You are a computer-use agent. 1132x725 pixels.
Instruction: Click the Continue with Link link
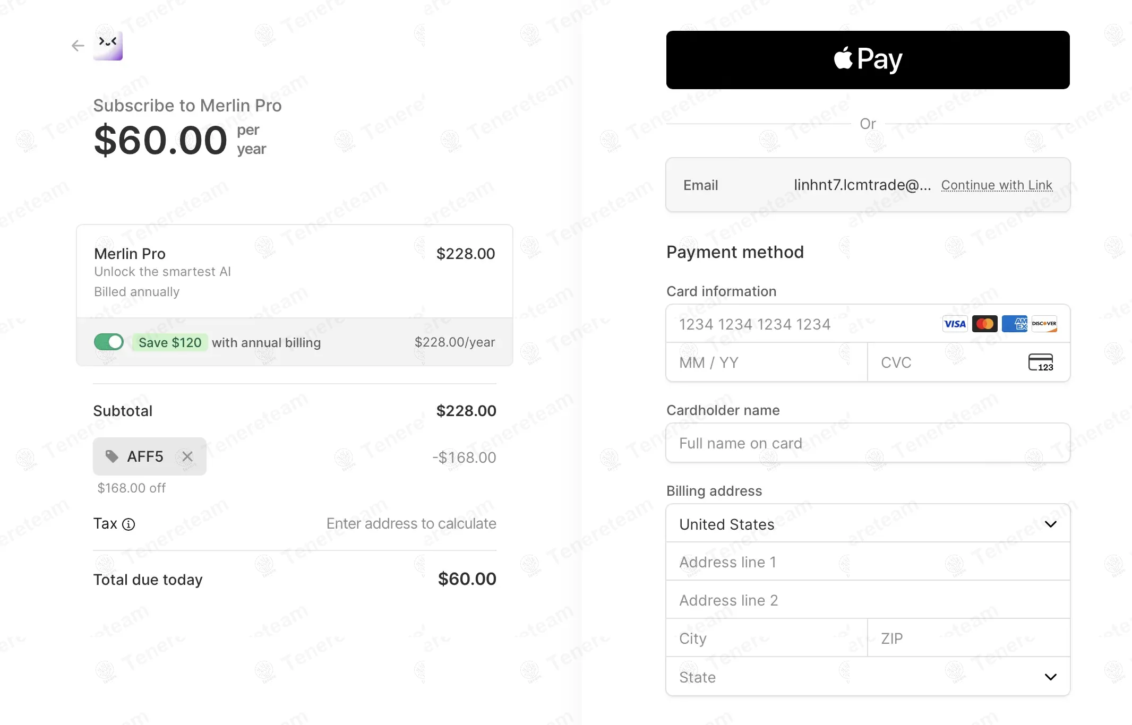(996, 185)
